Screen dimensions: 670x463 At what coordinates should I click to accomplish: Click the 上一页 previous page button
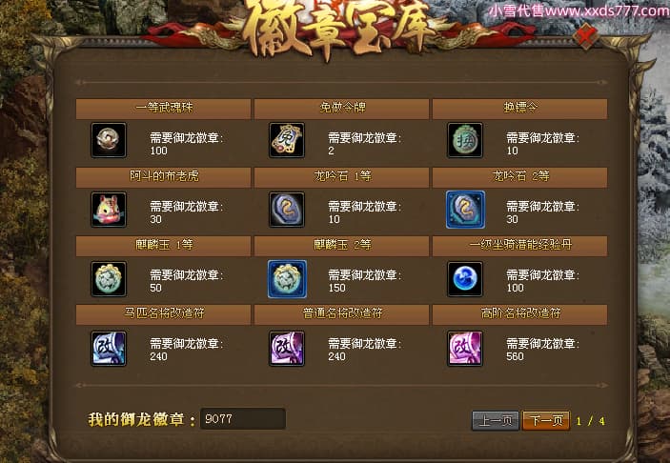click(x=496, y=421)
